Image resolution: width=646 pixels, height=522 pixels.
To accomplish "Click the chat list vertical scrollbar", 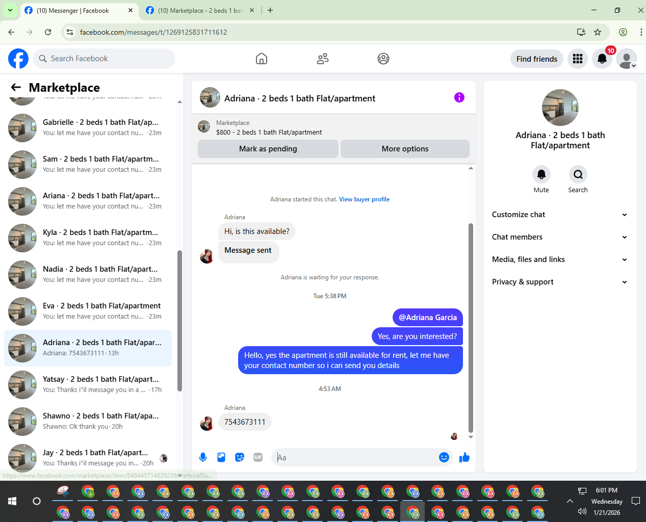I will [179, 321].
